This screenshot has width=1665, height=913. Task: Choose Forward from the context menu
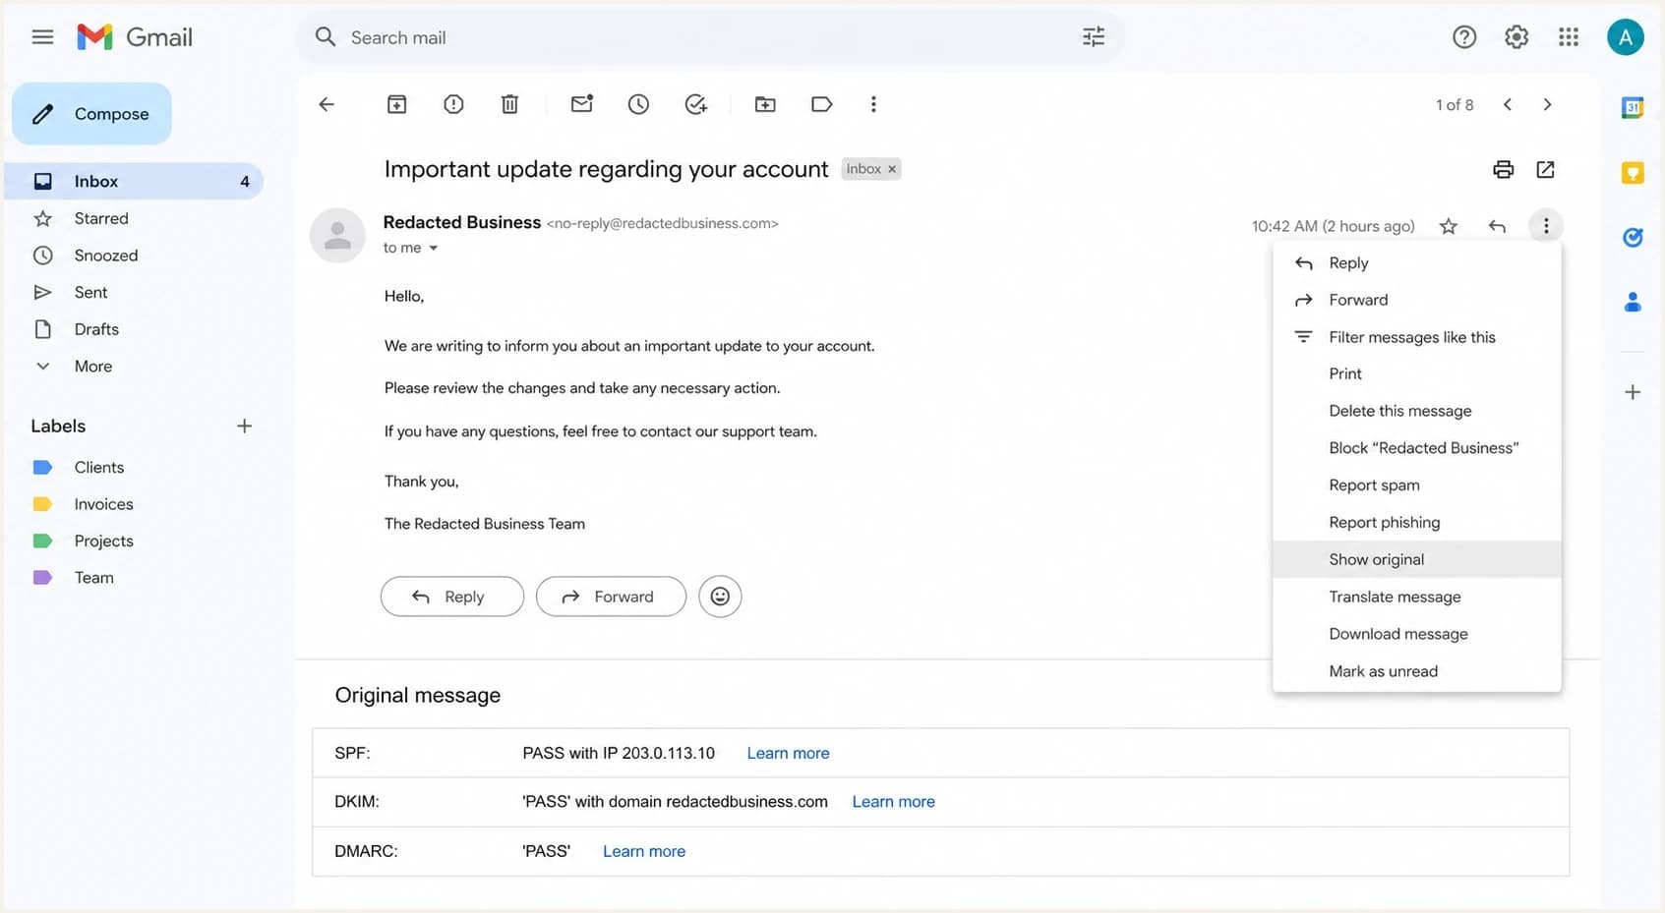(x=1416, y=300)
